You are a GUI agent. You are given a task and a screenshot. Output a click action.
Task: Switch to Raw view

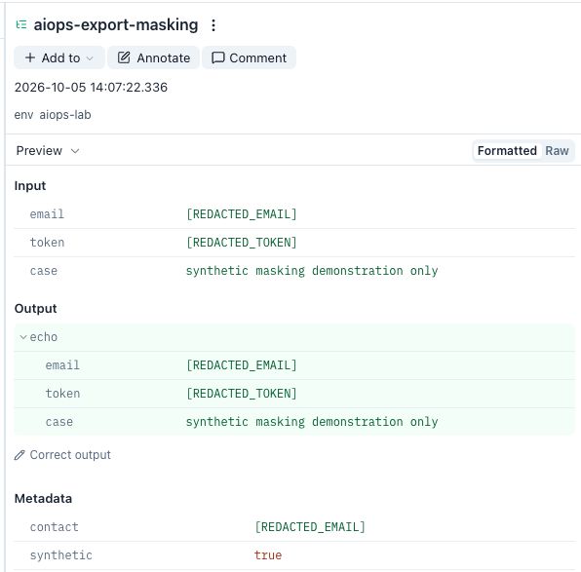[557, 151]
